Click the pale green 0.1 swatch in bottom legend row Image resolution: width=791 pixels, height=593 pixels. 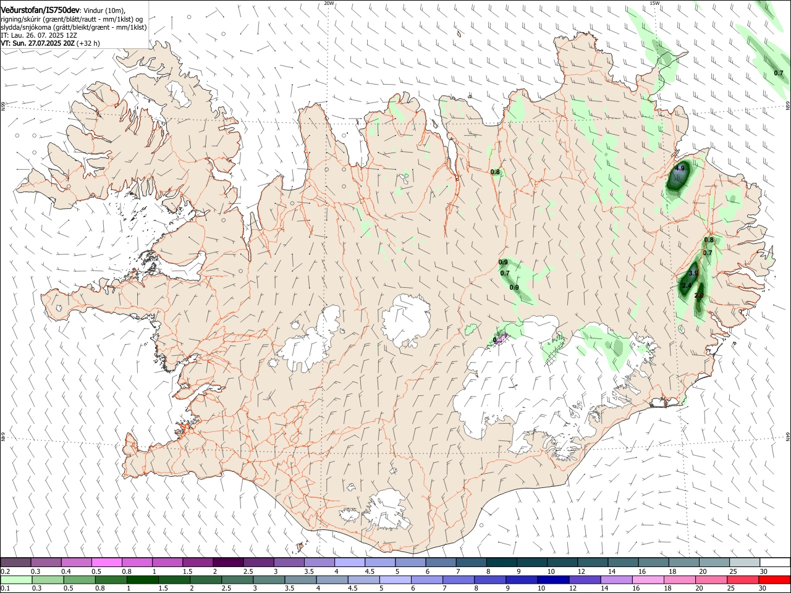pos(17,580)
